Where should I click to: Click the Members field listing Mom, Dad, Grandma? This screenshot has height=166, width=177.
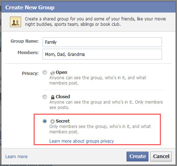point(102,54)
